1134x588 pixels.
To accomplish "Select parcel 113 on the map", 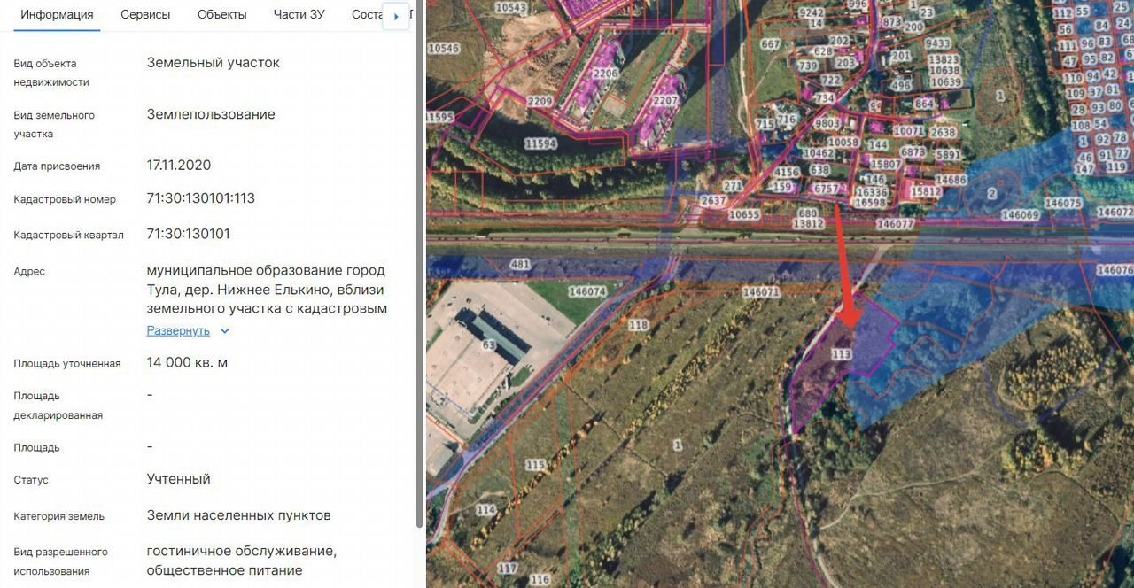I will [x=842, y=353].
